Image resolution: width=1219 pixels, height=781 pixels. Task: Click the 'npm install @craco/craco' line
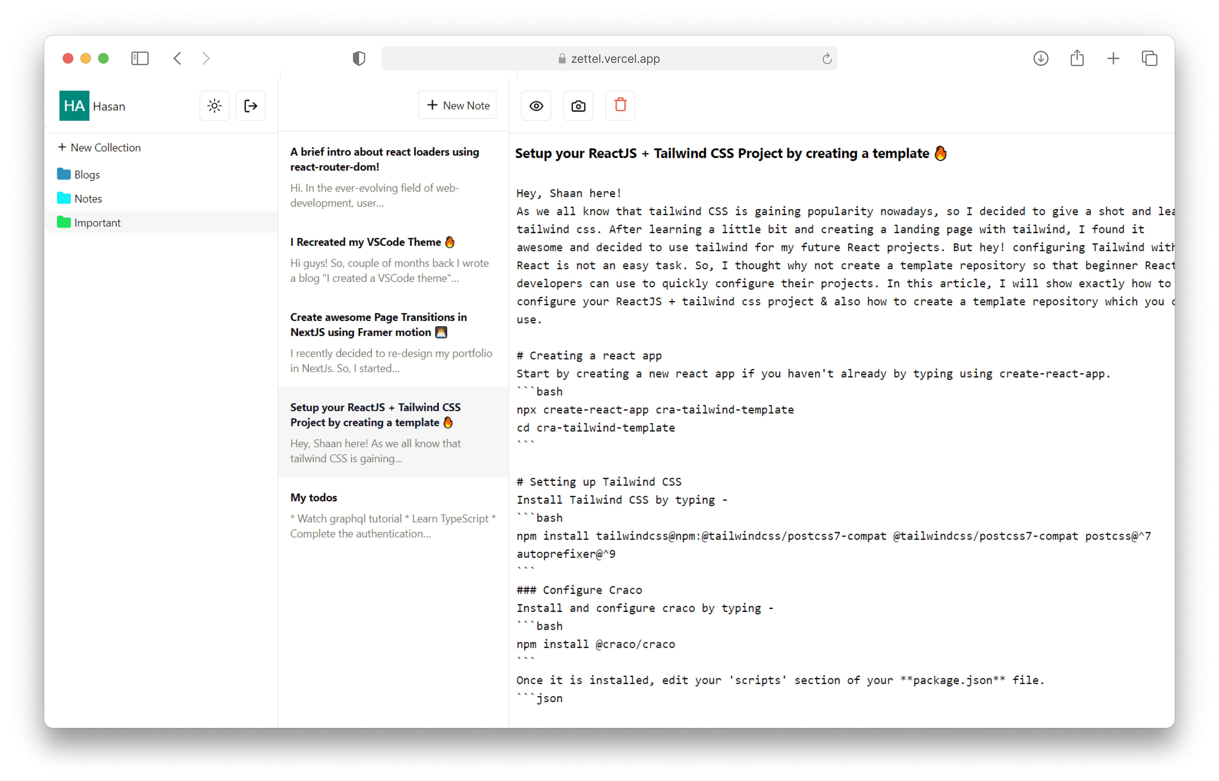coord(596,644)
